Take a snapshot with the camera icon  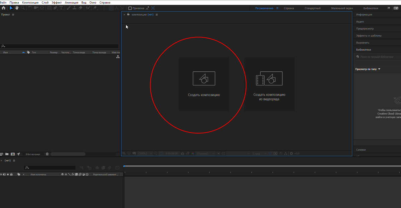point(182,154)
